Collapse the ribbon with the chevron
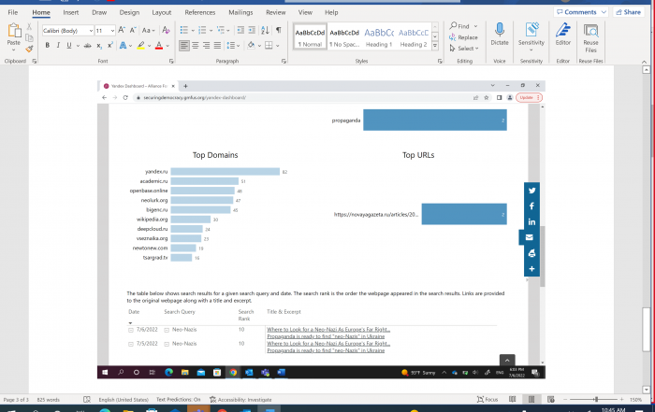 click(644, 62)
